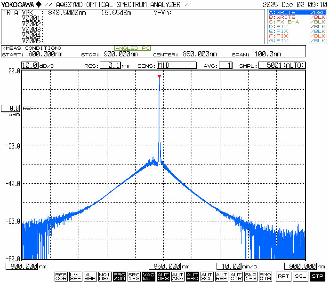Click the LVL SHF status icon
The width and height of the screenshot is (330, 282).
[x=75, y=276]
